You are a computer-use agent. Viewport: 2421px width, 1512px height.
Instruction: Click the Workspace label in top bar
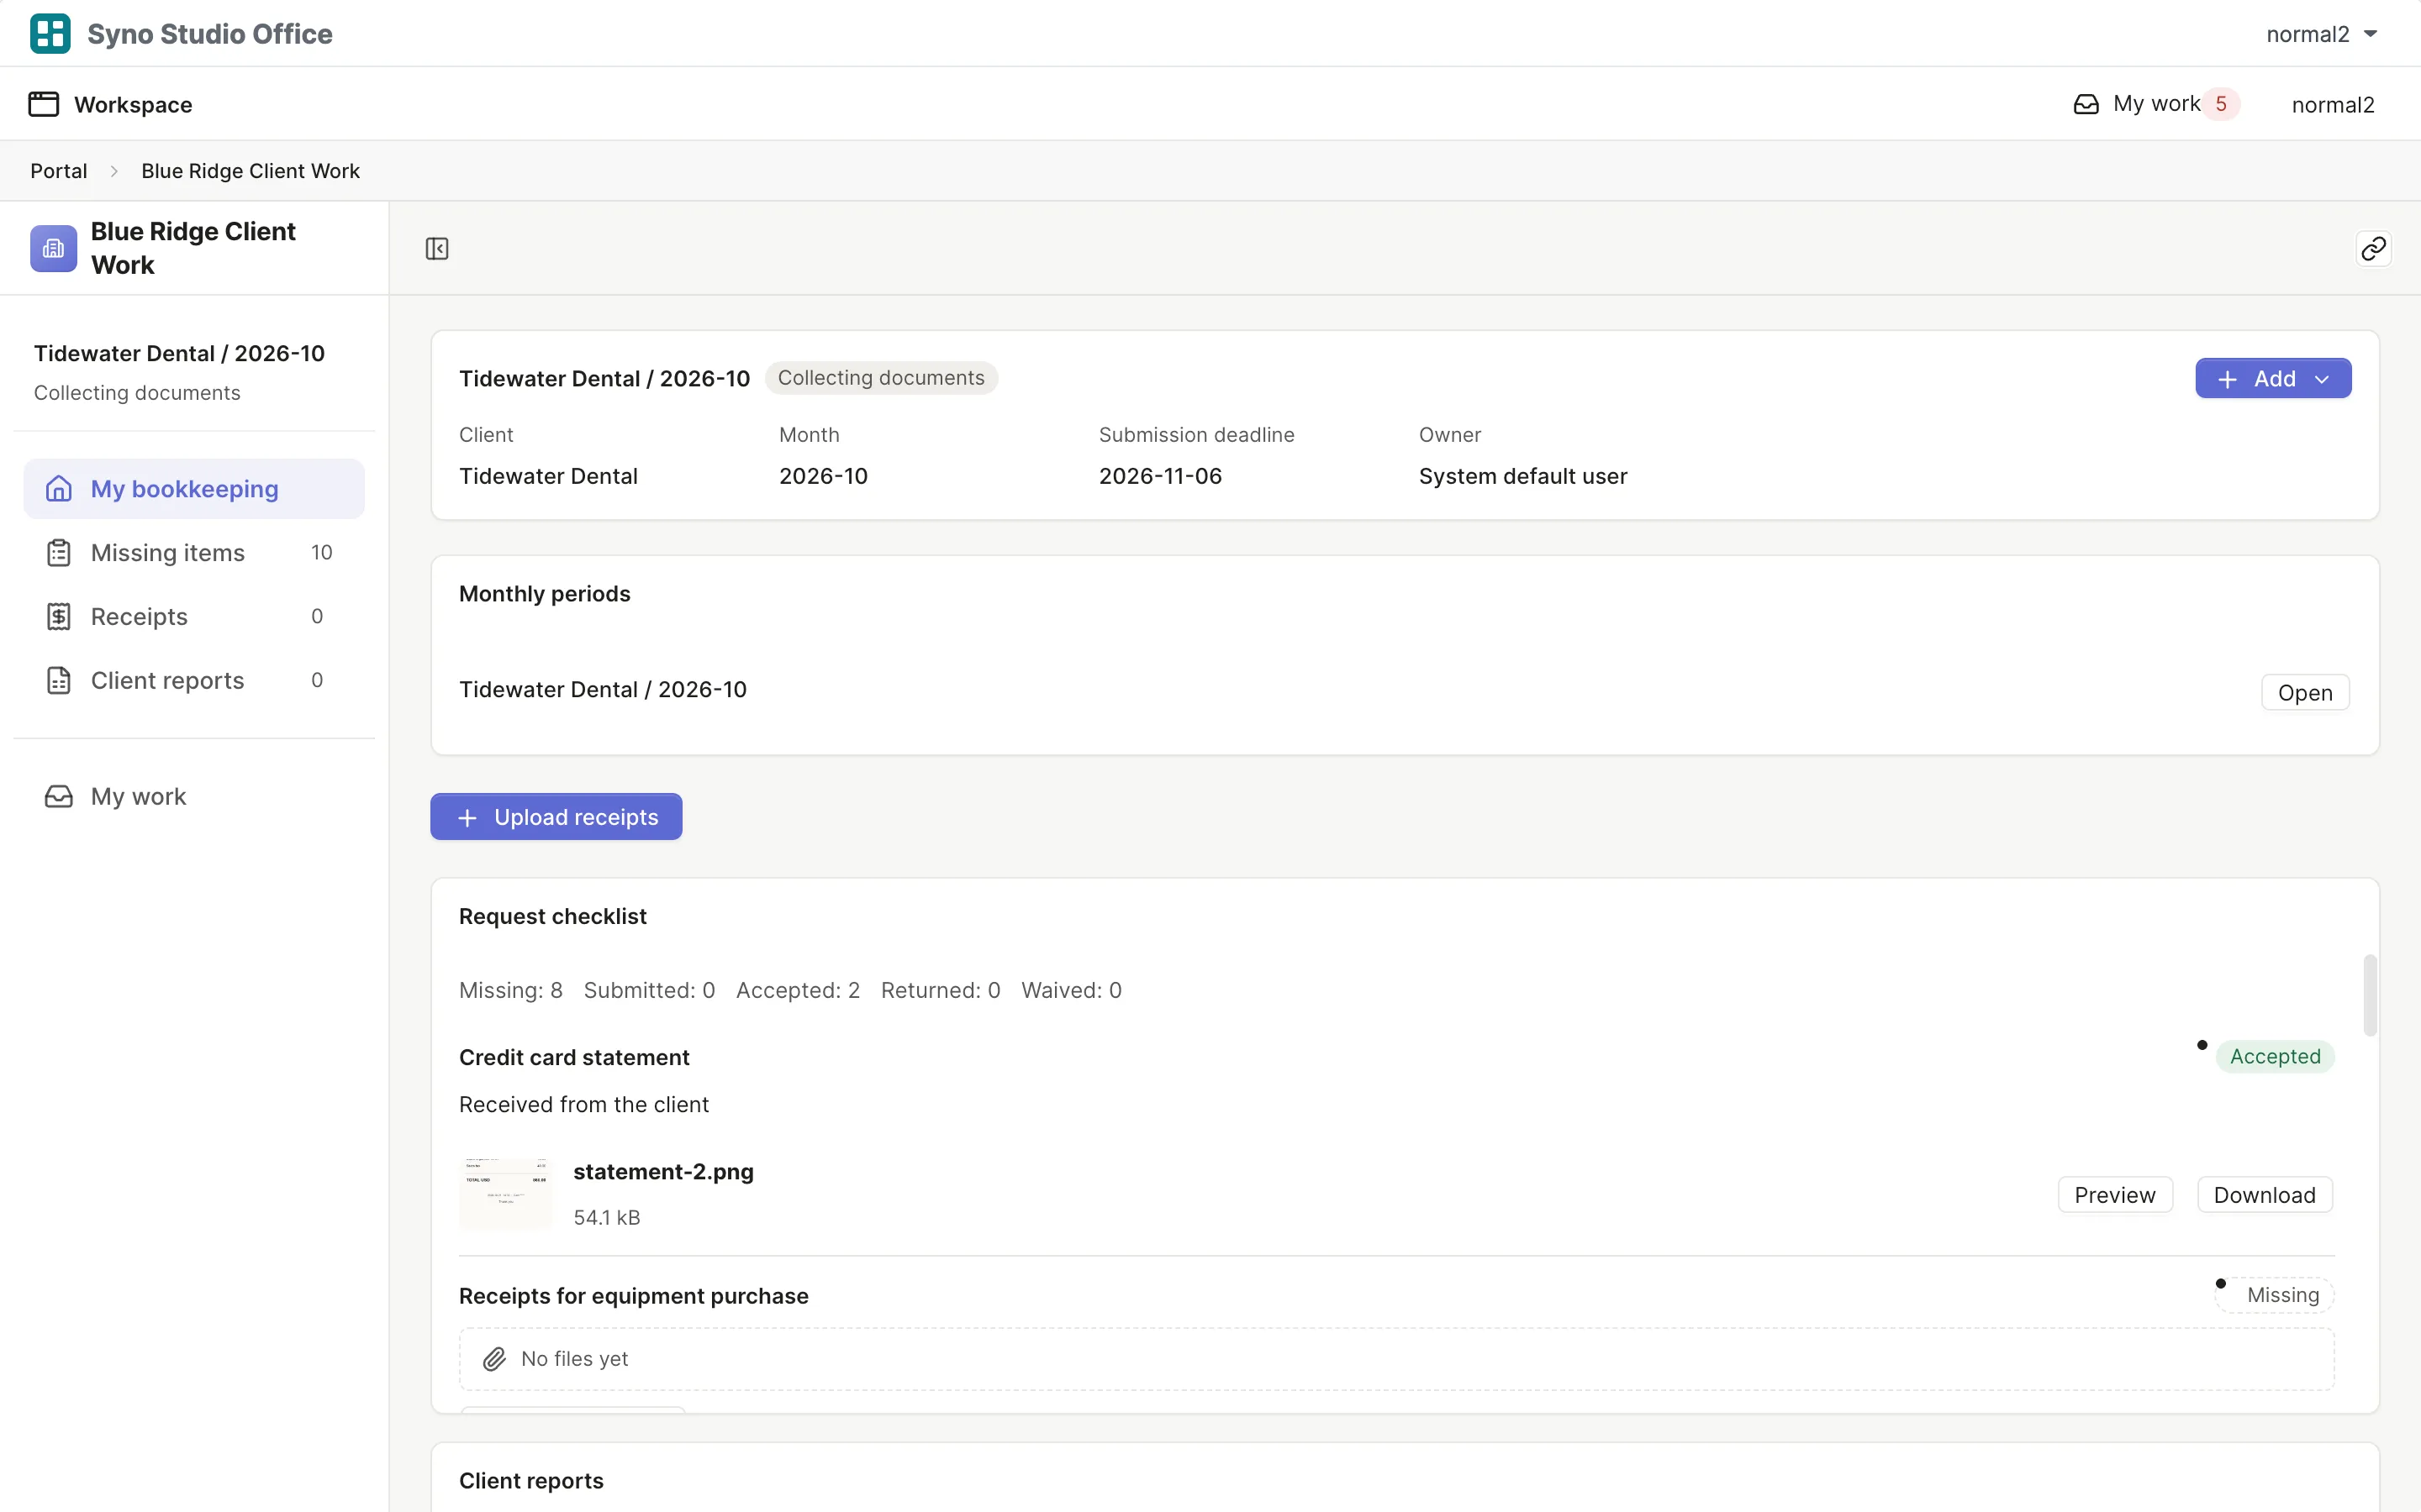133,105
